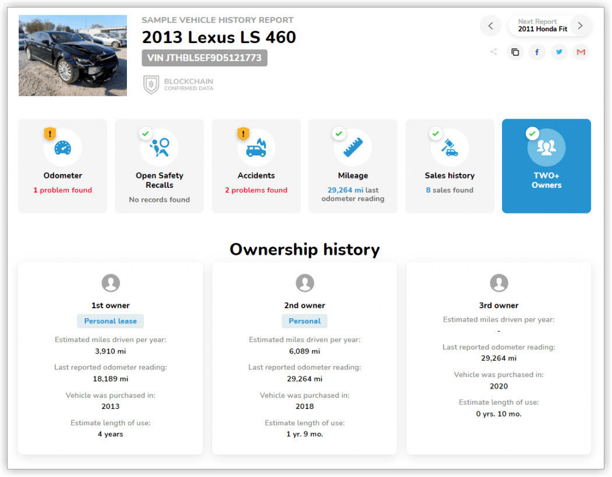Image resolution: width=612 pixels, height=477 pixels.
Task: Select the TWO+ Owners card
Action: [546, 166]
